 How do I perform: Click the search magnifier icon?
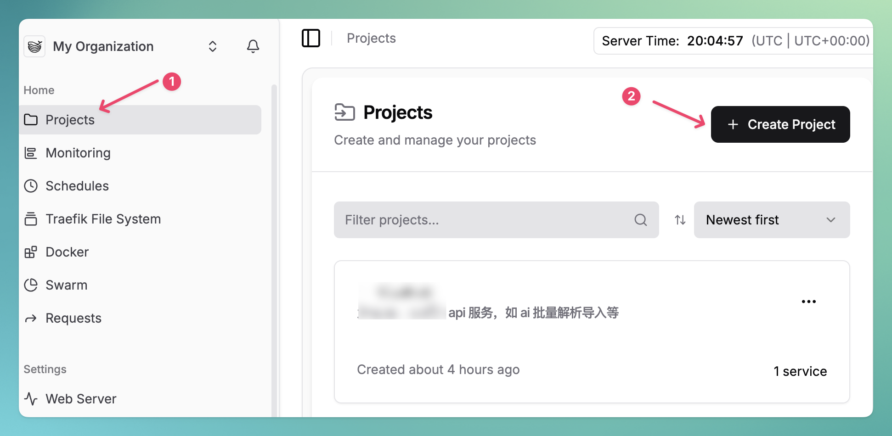click(640, 220)
